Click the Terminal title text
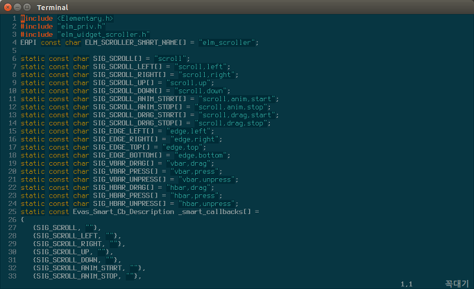 click(52, 7)
